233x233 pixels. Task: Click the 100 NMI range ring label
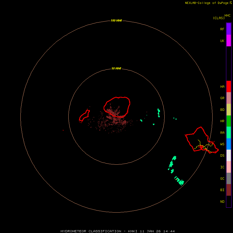[x=116, y=20]
